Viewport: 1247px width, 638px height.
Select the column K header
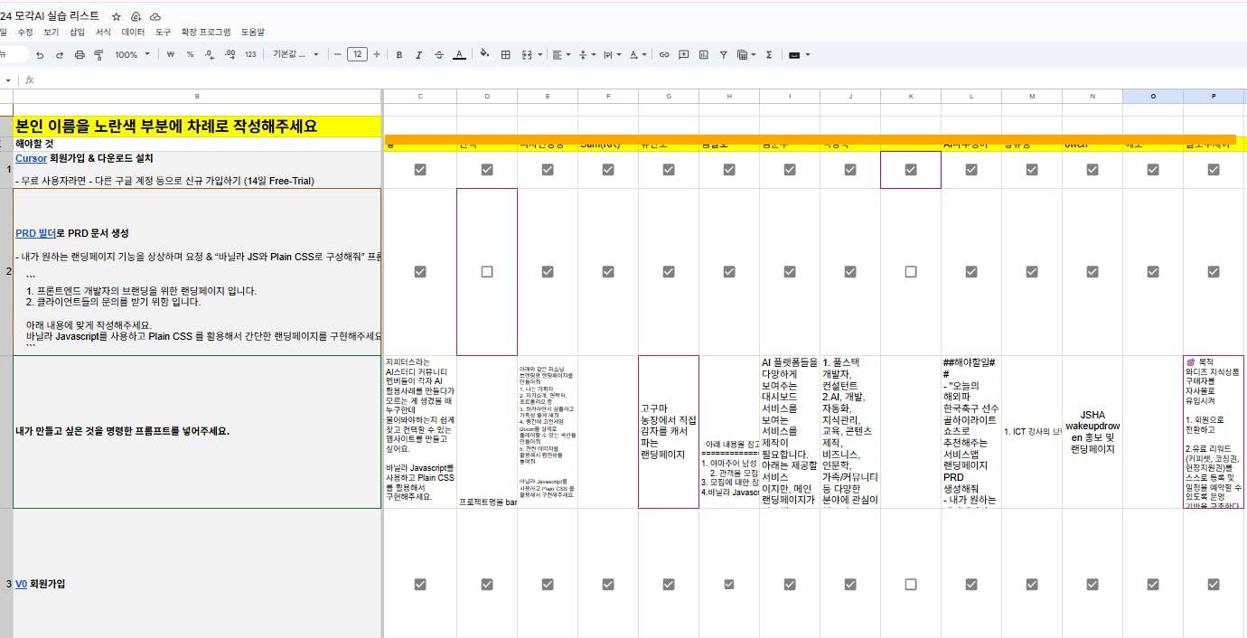tap(911, 96)
